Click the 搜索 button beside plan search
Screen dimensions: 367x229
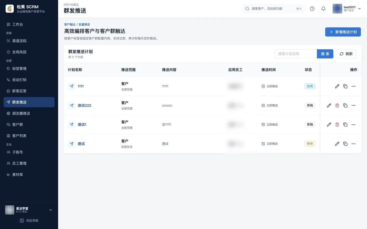point(325,54)
